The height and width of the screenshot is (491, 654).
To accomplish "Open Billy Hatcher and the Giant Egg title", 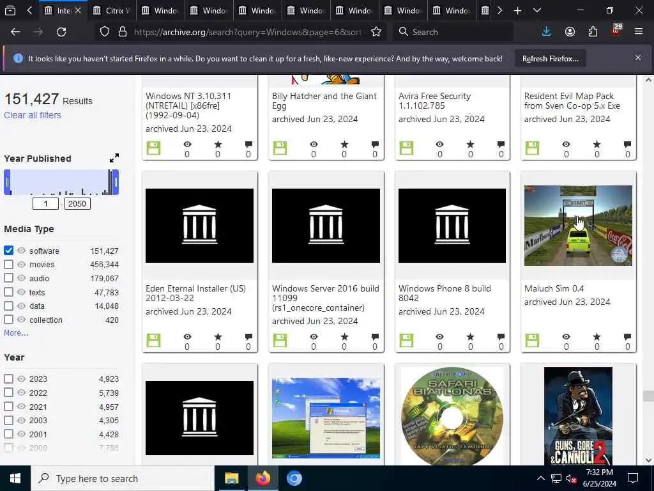I will click(x=324, y=101).
